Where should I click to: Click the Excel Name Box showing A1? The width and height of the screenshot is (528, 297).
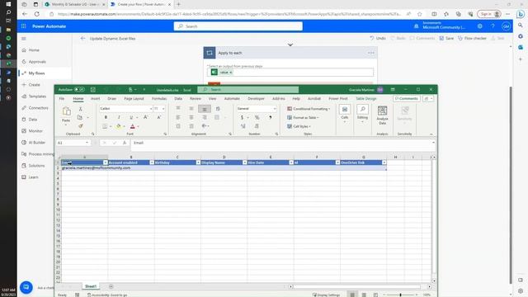73,143
